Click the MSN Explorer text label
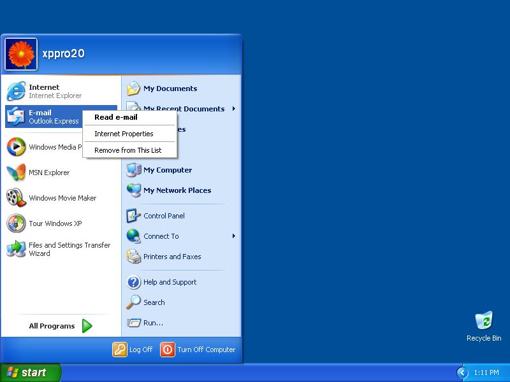 click(49, 173)
